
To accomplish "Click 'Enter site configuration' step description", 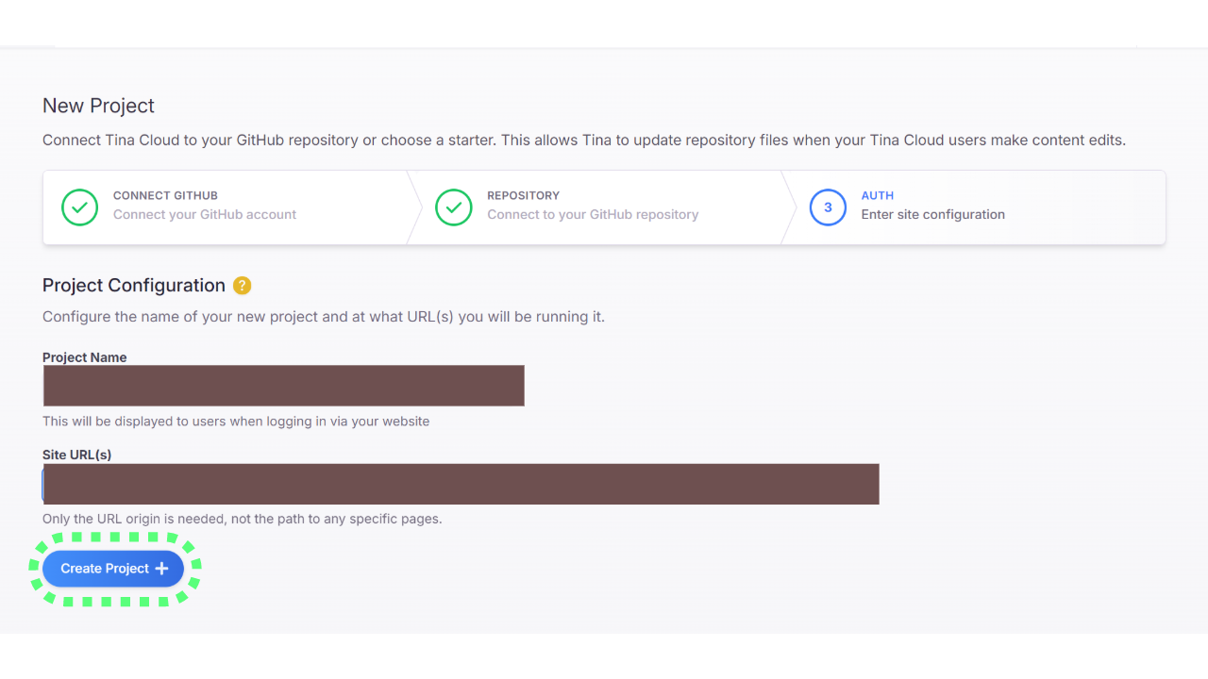I will [932, 215].
